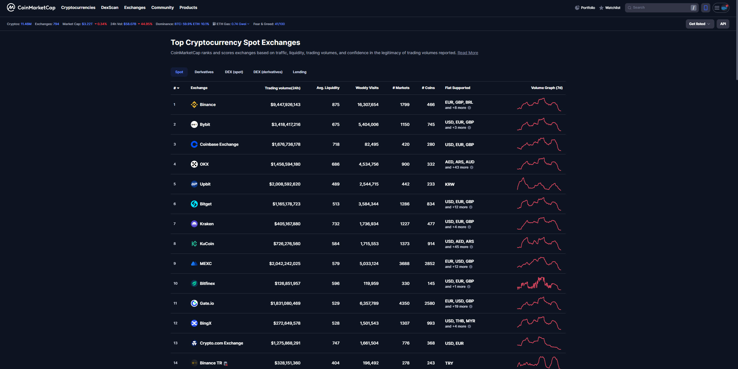
Task: Click the ETH Gas fuel icon
Action: 214,24
